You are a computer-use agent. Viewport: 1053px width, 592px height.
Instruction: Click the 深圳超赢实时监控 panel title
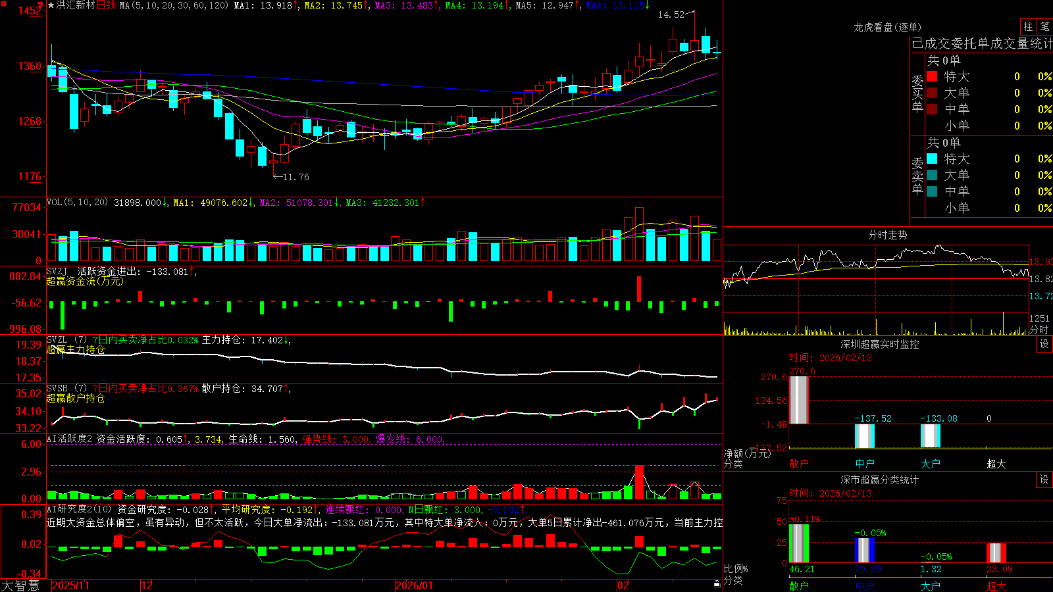tap(879, 344)
